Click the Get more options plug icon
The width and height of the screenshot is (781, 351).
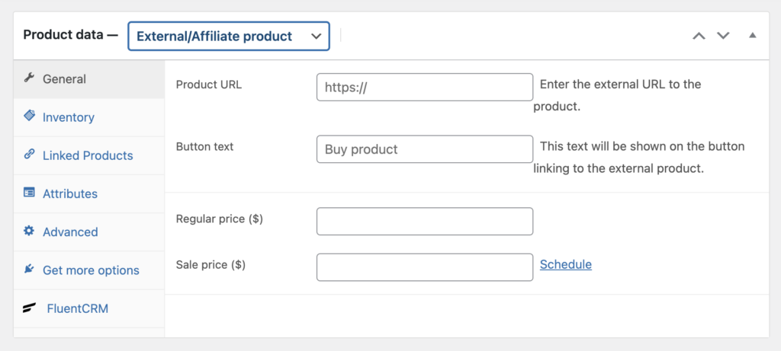pos(29,269)
